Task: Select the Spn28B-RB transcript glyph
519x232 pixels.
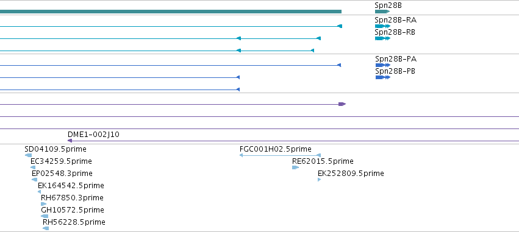Action: pyautogui.click(x=382, y=38)
